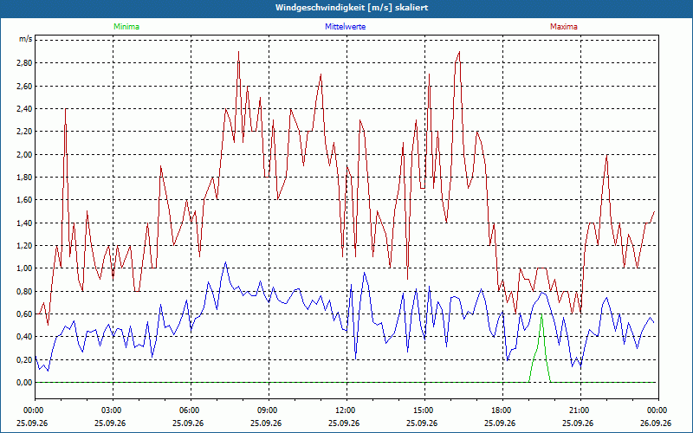Click the 12:00 time axis label

coord(346,410)
